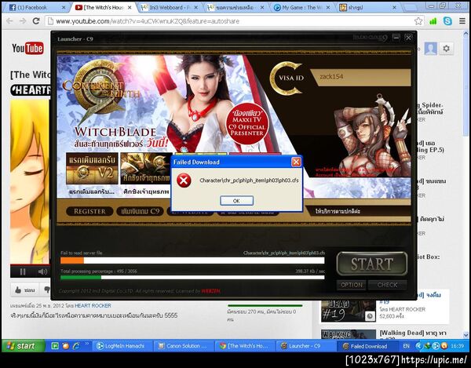Screen dimensions: 471x368
Task: Click the Skype extension icon
Action: tap(447, 21)
